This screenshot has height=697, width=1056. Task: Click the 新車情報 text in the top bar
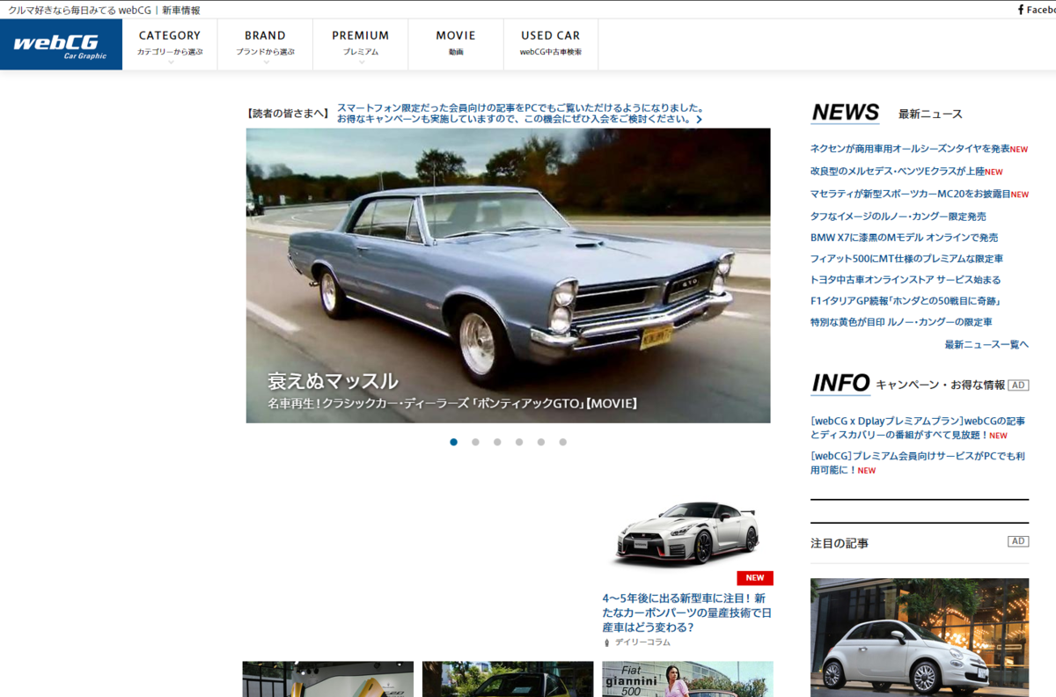[x=181, y=11]
